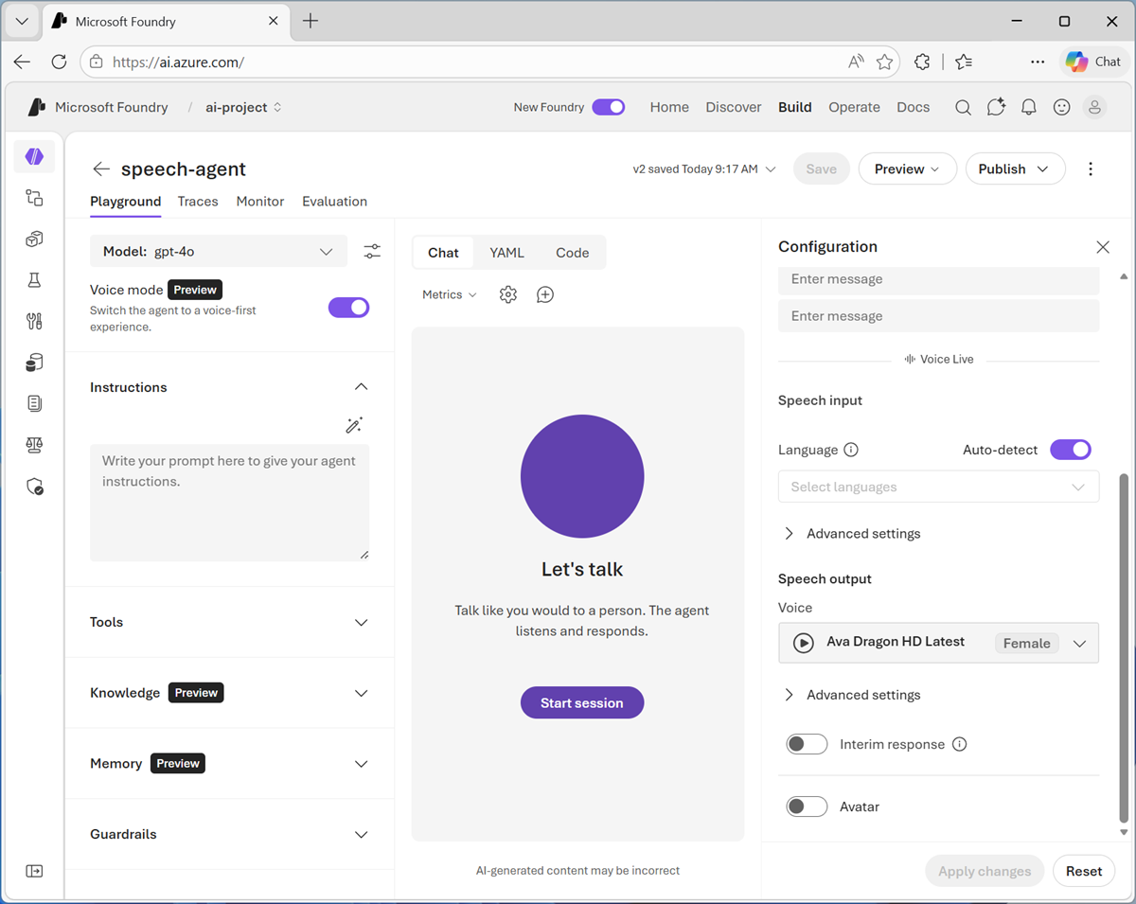Image resolution: width=1136 pixels, height=904 pixels.
Task: Switch to the Evaluation tab
Action: [334, 201]
